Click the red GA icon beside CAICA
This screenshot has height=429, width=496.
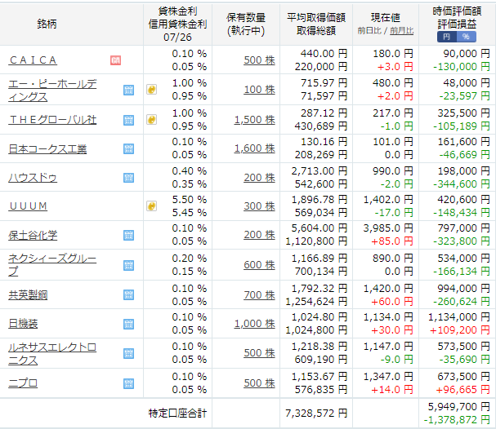coord(115,60)
